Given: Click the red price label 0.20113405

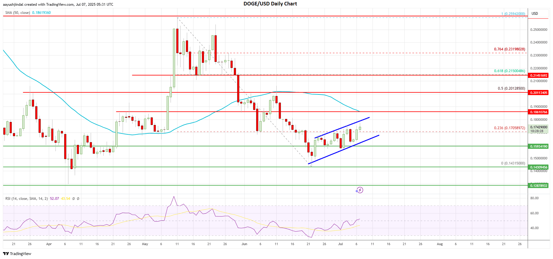Looking at the screenshot, I should coord(539,93).
